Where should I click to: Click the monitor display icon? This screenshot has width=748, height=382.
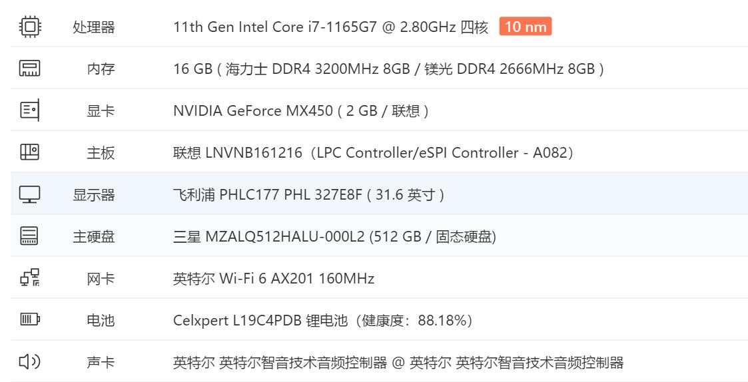[29, 194]
